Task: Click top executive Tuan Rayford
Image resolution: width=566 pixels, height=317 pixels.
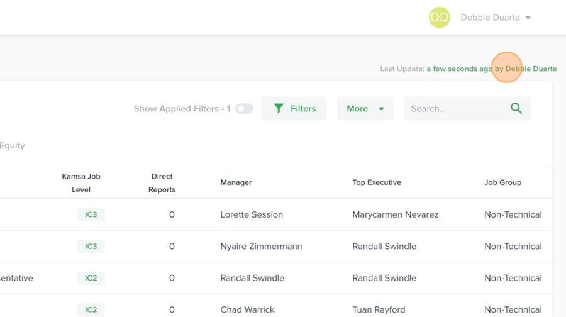Action: (379, 309)
